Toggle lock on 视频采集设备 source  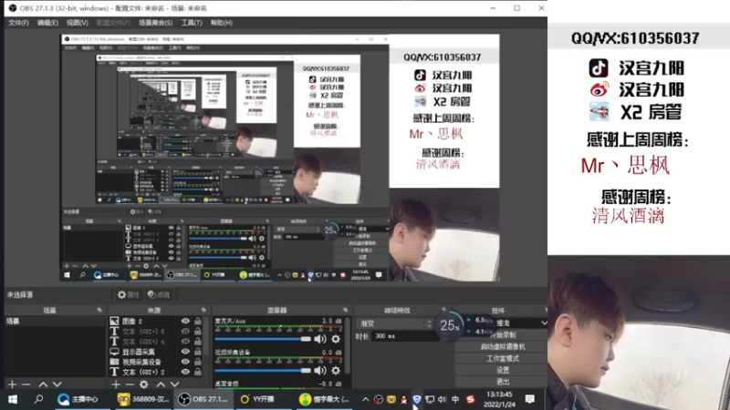(x=198, y=362)
